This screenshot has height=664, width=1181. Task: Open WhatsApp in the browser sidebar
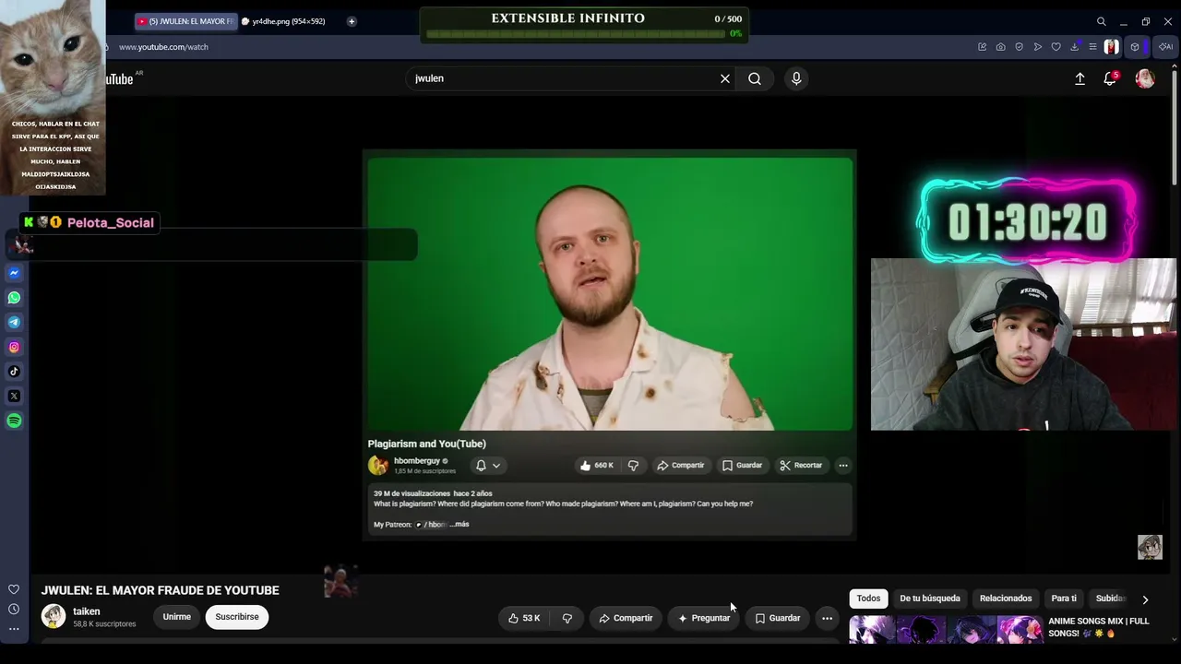coord(14,298)
